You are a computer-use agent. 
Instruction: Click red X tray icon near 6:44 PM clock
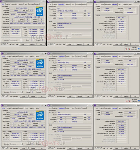129,49
